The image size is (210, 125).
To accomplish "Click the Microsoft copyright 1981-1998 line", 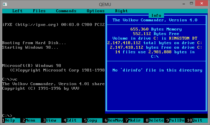I will click(57, 70).
